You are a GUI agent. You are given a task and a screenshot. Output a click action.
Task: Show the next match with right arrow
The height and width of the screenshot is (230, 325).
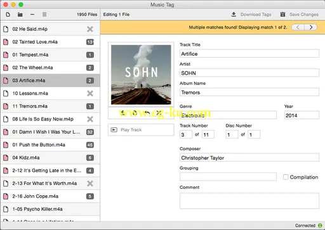(311, 27)
